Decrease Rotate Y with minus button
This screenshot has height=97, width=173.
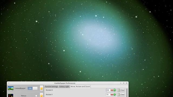click(112, 95)
